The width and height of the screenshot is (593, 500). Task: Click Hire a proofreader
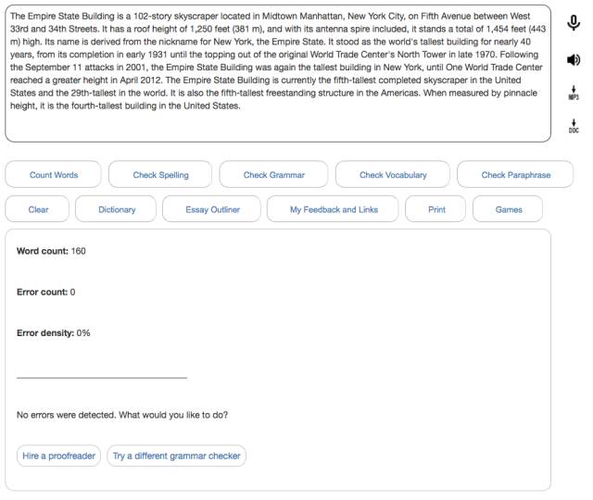pos(58,456)
